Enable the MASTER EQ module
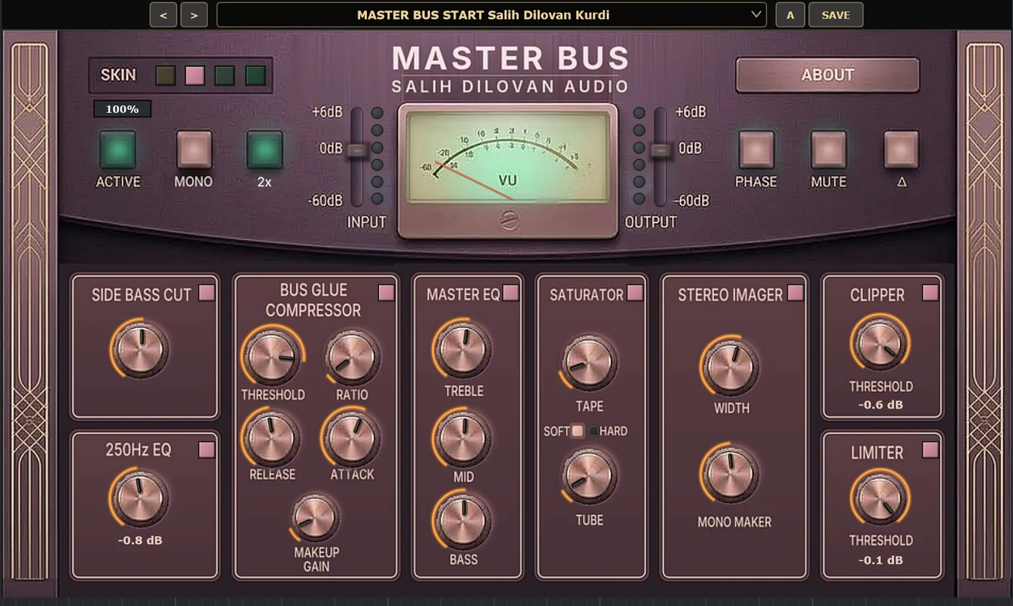This screenshot has width=1013, height=606. click(510, 293)
